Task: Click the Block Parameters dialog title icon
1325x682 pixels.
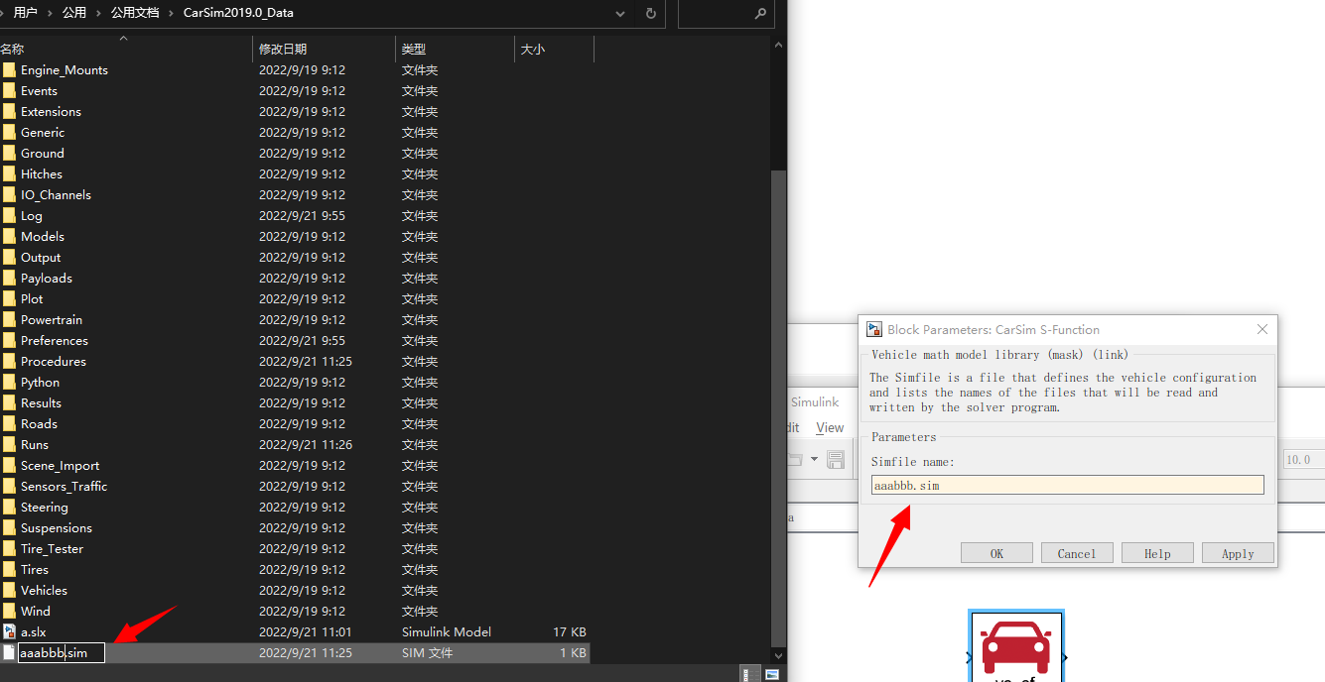Action: (874, 329)
